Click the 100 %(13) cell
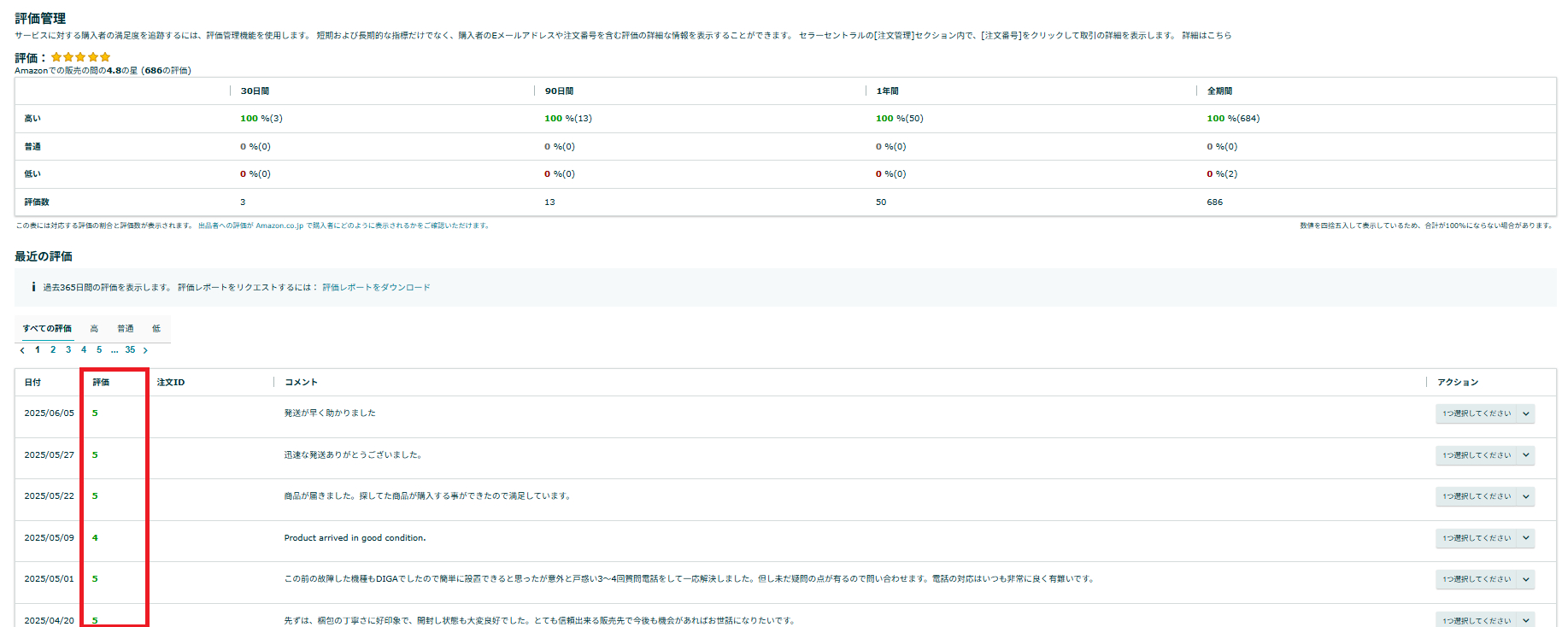The image size is (1562, 627). 568,119
